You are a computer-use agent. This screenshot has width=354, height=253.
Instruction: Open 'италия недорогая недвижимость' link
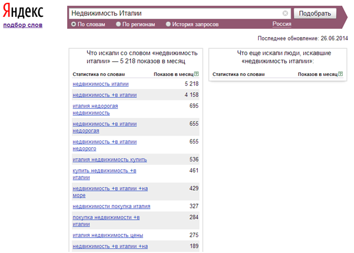click(95, 110)
